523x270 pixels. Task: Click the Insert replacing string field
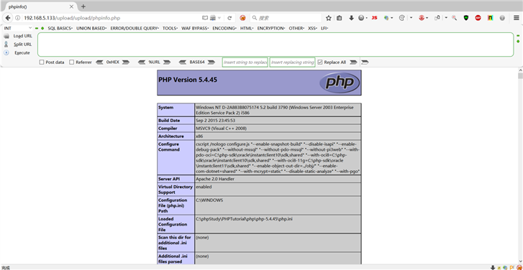pyautogui.click(x=293, y=62)
